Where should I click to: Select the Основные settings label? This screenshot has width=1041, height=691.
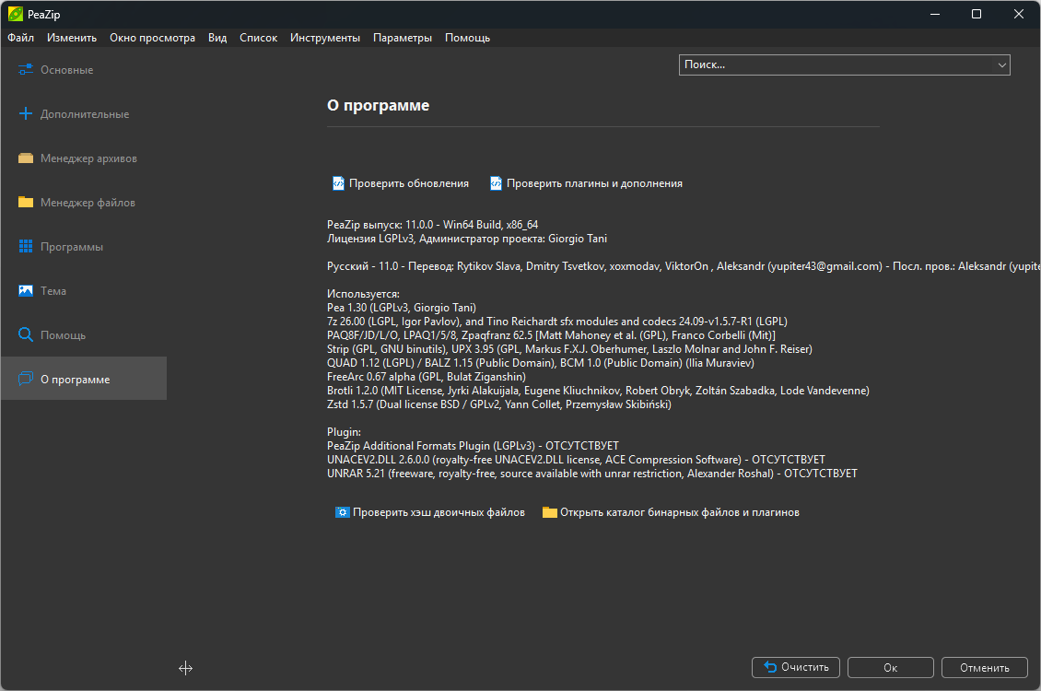(66, 70)
